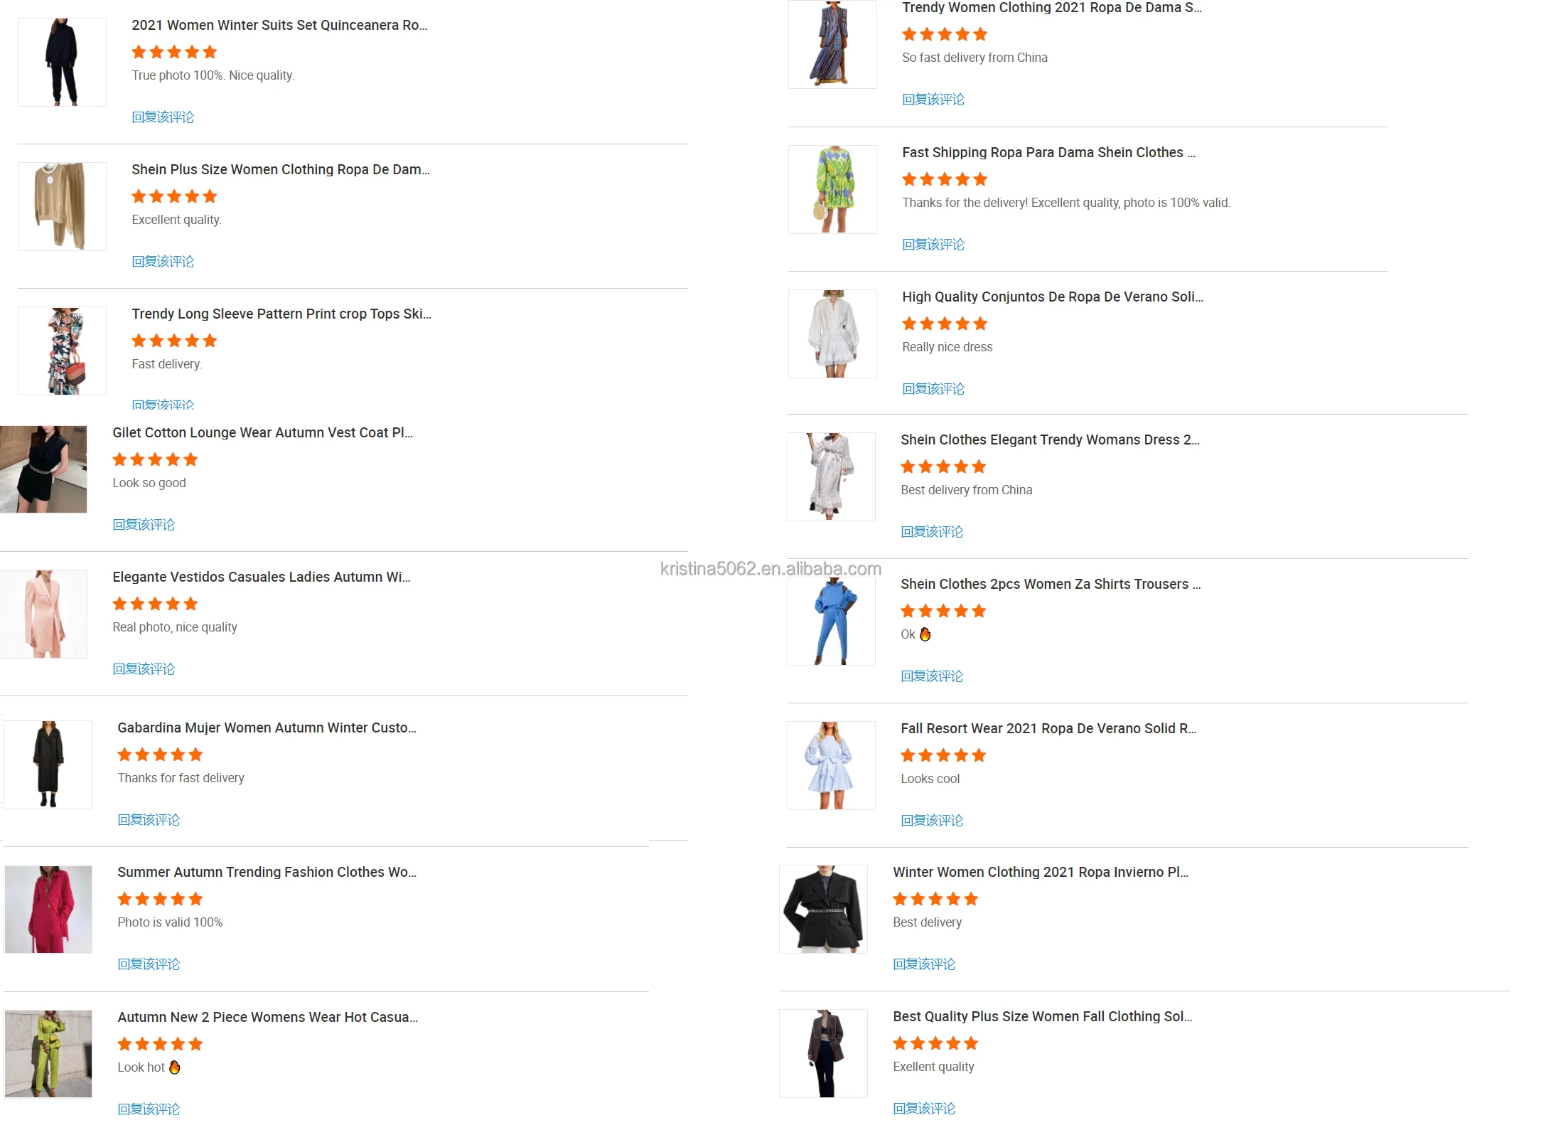Open 'Shein Clothes 2pcs Women Za Shirts' title
1541x1135 pixels.
[1050, 584]
